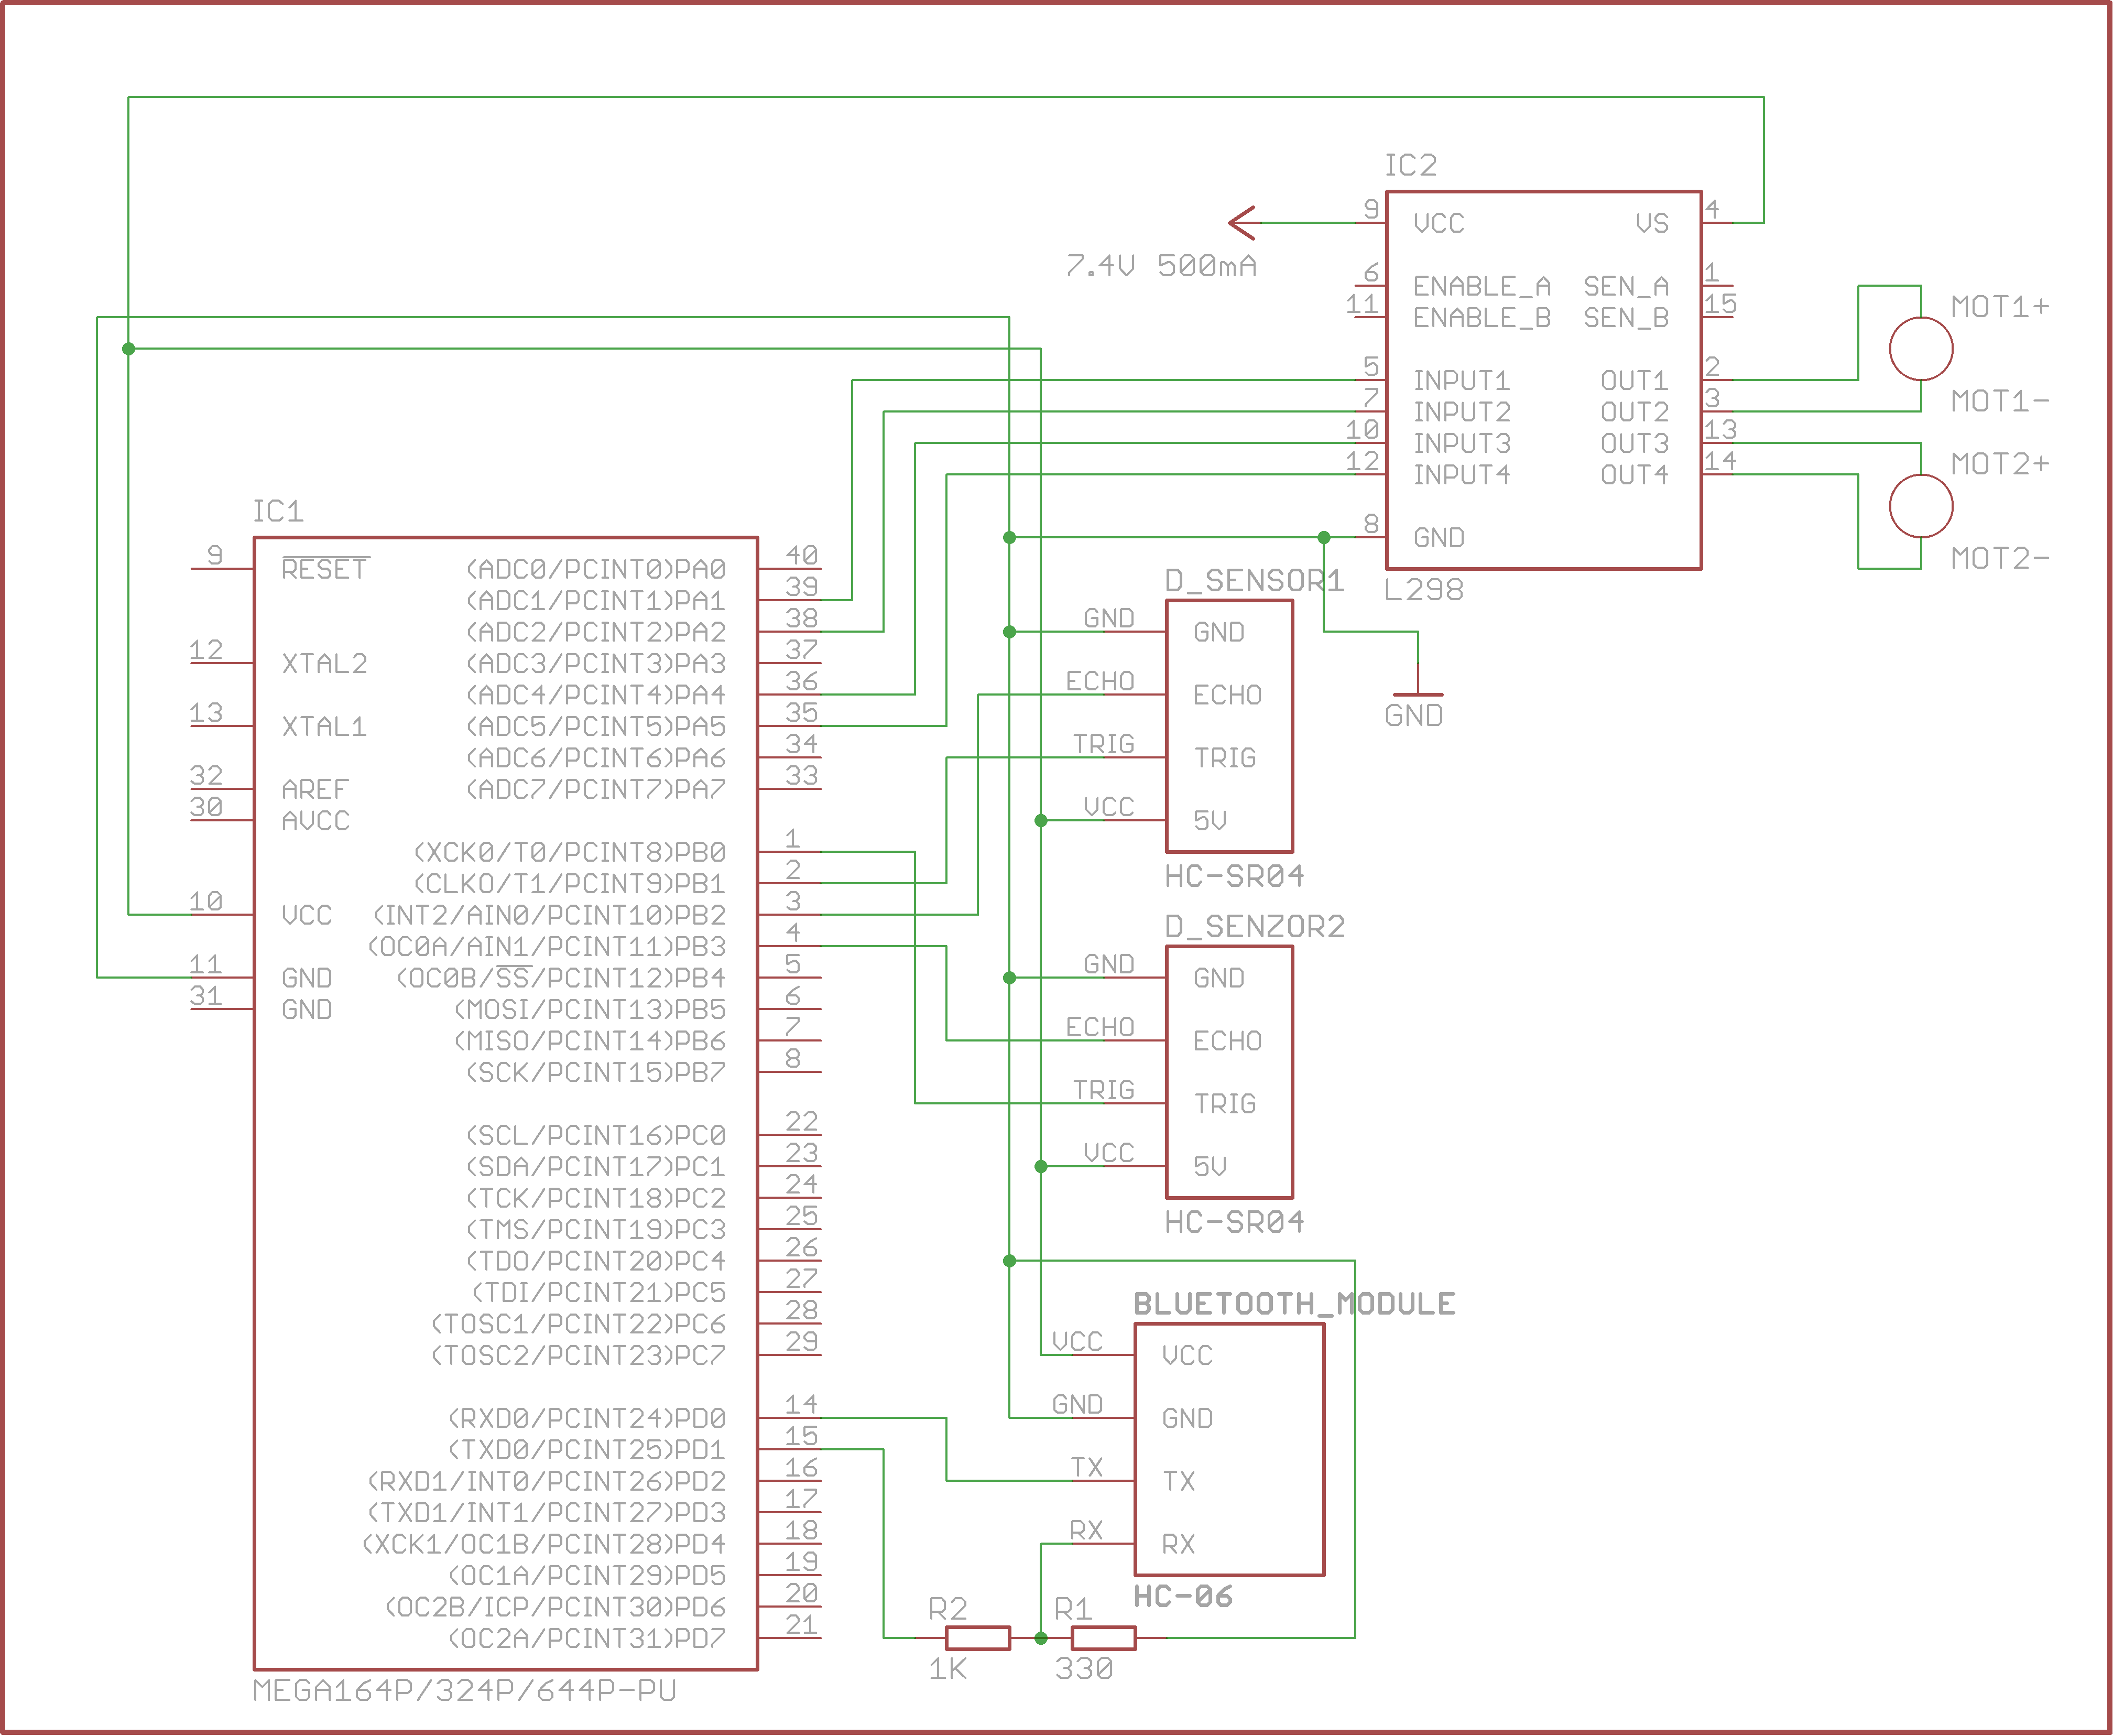The image size is (2113, 1736).
Task: Click the AREF pin name
Action: click(315, 789)
